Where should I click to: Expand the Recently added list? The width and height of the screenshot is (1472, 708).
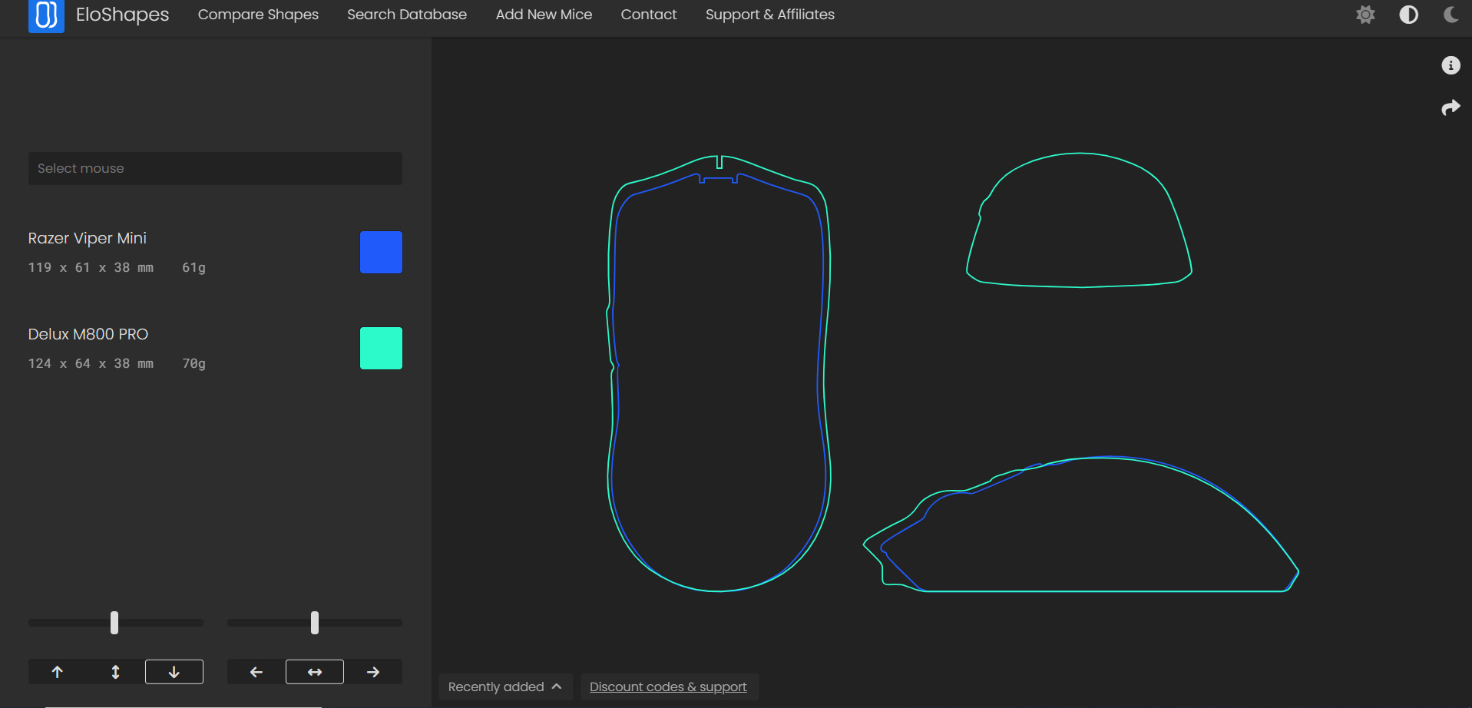pos(505,686)
